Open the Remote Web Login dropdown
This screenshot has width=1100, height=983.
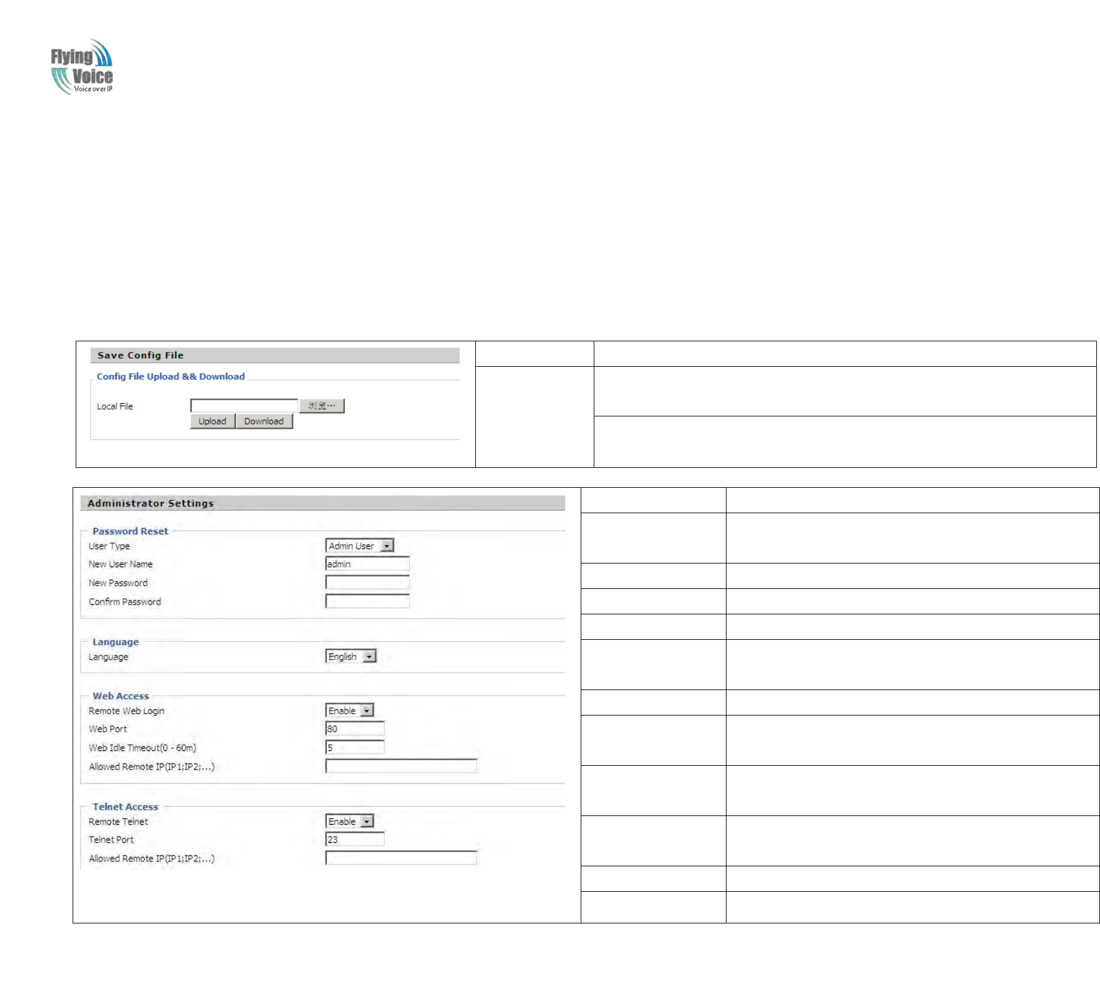click(x=349, y=711)
